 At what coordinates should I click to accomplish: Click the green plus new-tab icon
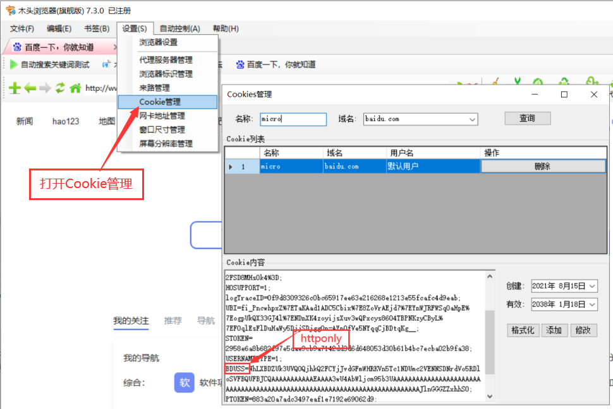[x=14, y=88]
